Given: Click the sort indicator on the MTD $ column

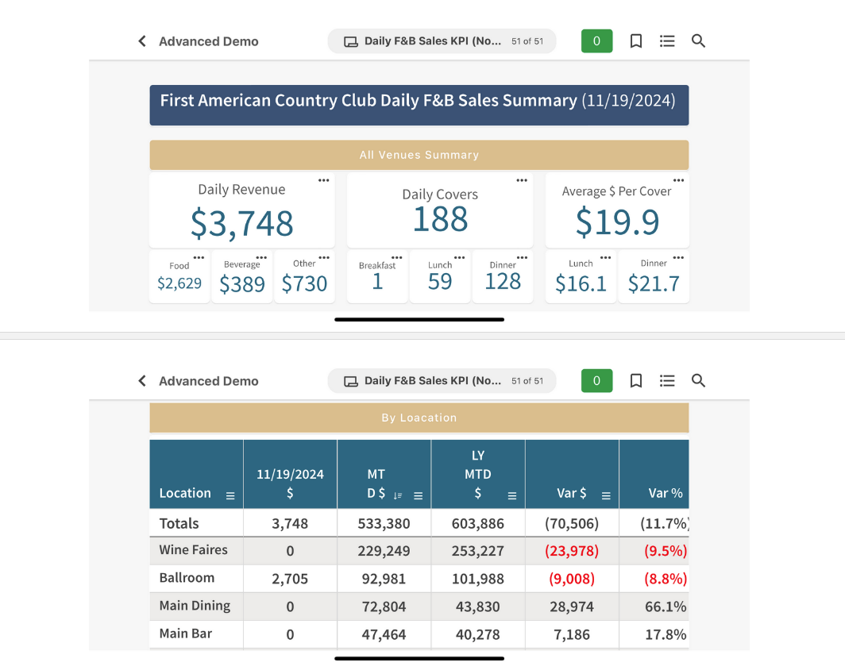Looking at the screenshot, I should coord(396,494).
